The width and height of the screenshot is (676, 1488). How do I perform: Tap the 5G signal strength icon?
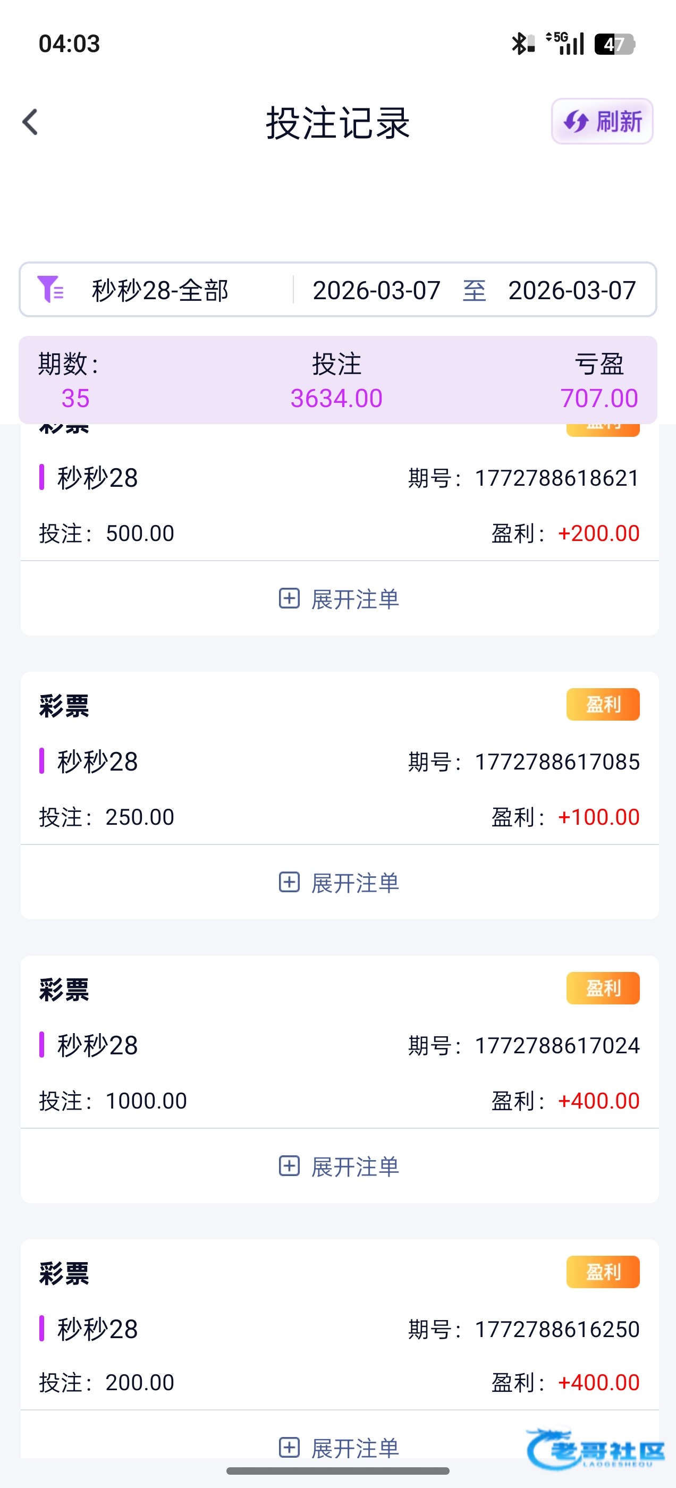(x=565, y=44)
